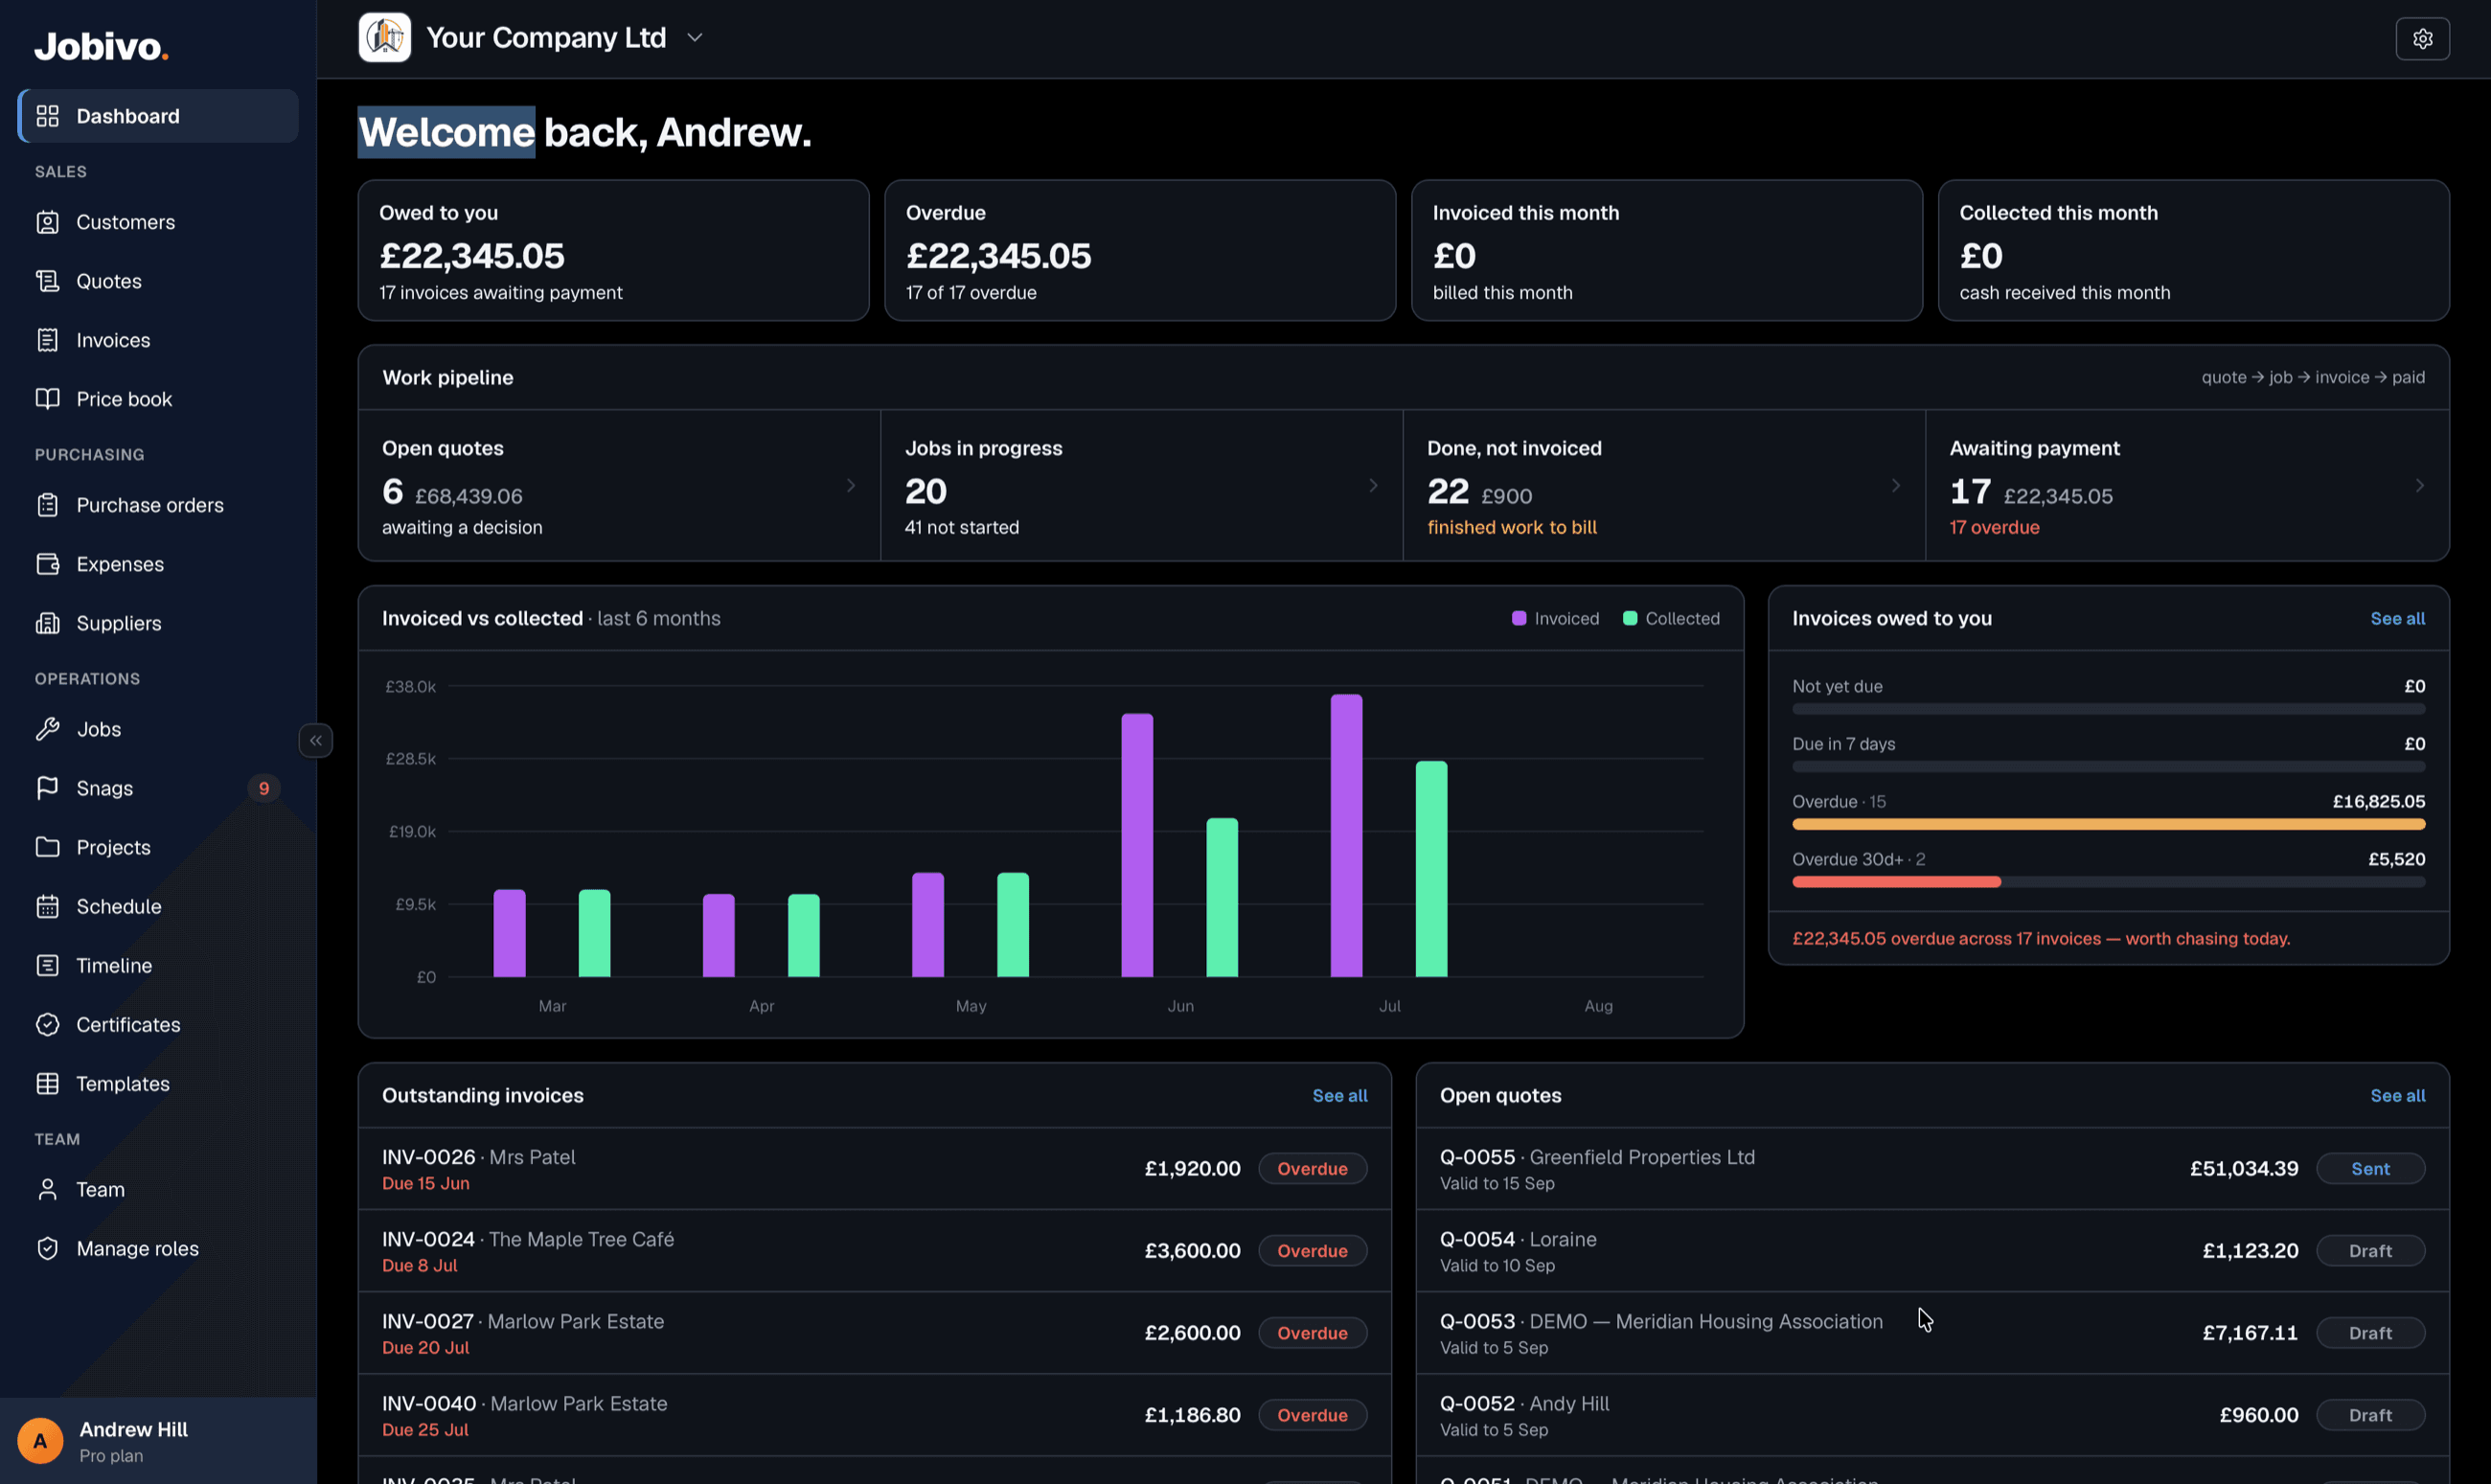Collapse the sidebar with double-chevron button
Image resolution: width=2491 pixels, height=1484 pixels.
click(x=316, y=741)
